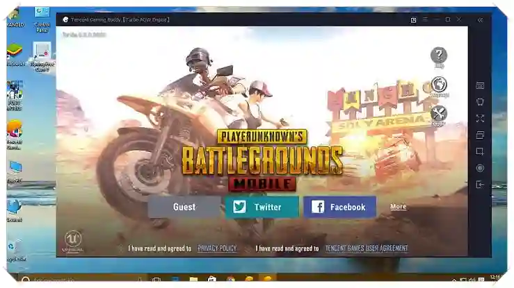514x288 pixels.
Task: Open the Privacy Policy link
Action: (217, 248)
